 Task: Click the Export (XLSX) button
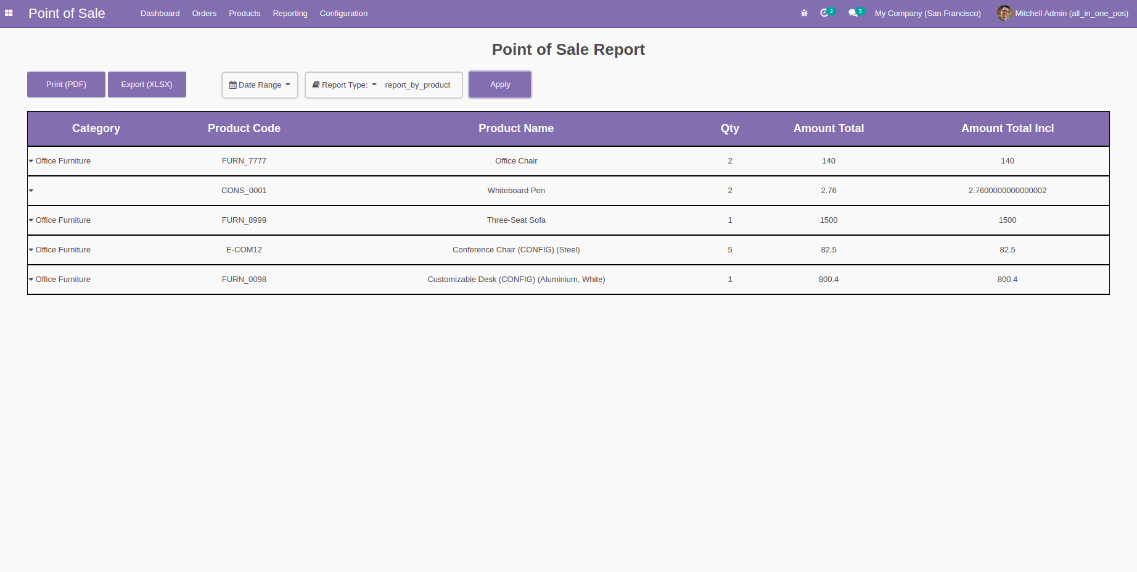coord(147,85)
